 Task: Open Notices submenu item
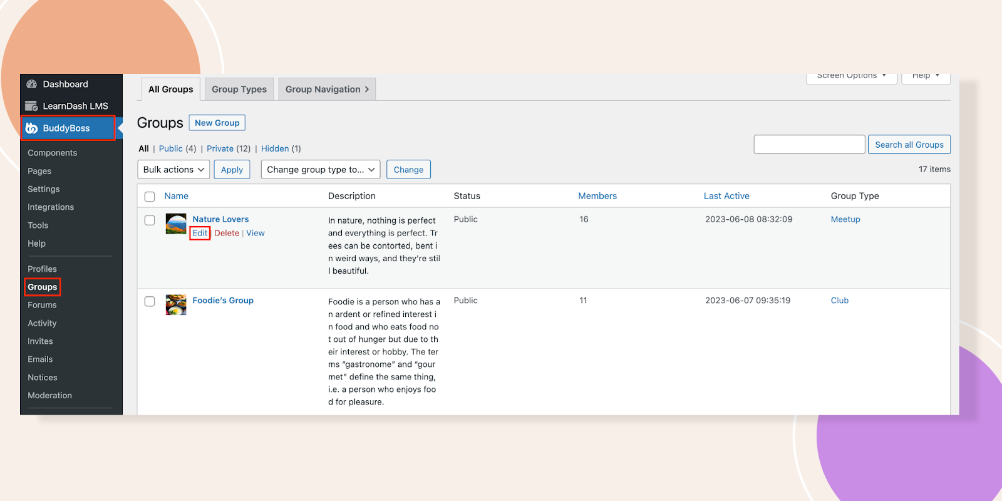coord(43,378)
